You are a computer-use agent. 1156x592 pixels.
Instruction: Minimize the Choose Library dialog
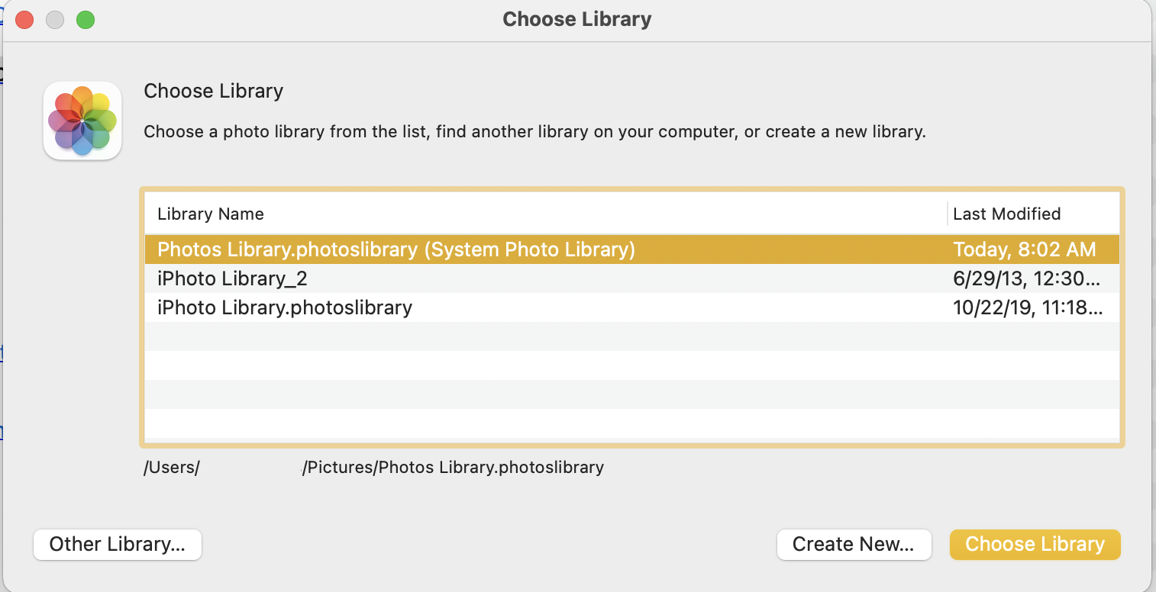[55, 20]
